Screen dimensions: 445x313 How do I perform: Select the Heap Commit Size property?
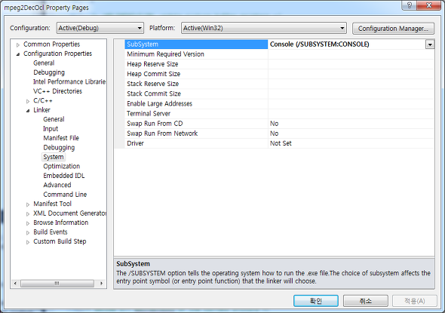tap(196, 74)
